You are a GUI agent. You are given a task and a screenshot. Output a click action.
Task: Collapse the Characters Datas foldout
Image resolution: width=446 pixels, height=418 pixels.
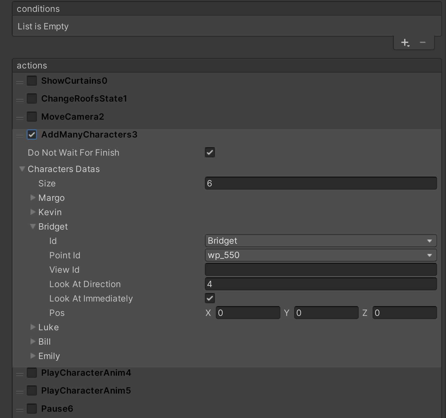click(x=22, y=169)
